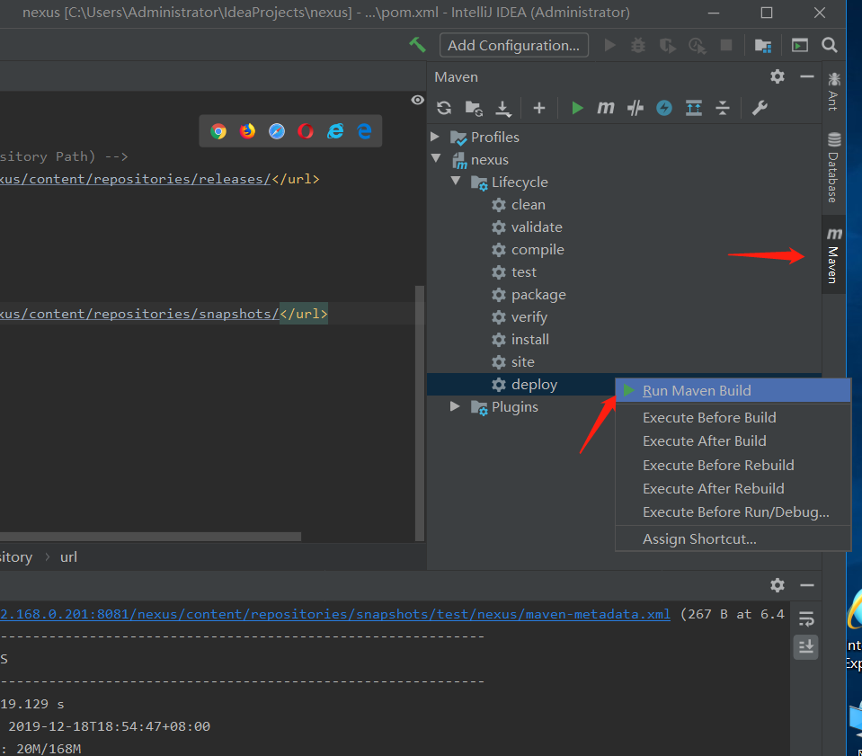Screen dimensions: 862x756
Task: Click the green Build project hammer icon
Action: click(417, 45)
